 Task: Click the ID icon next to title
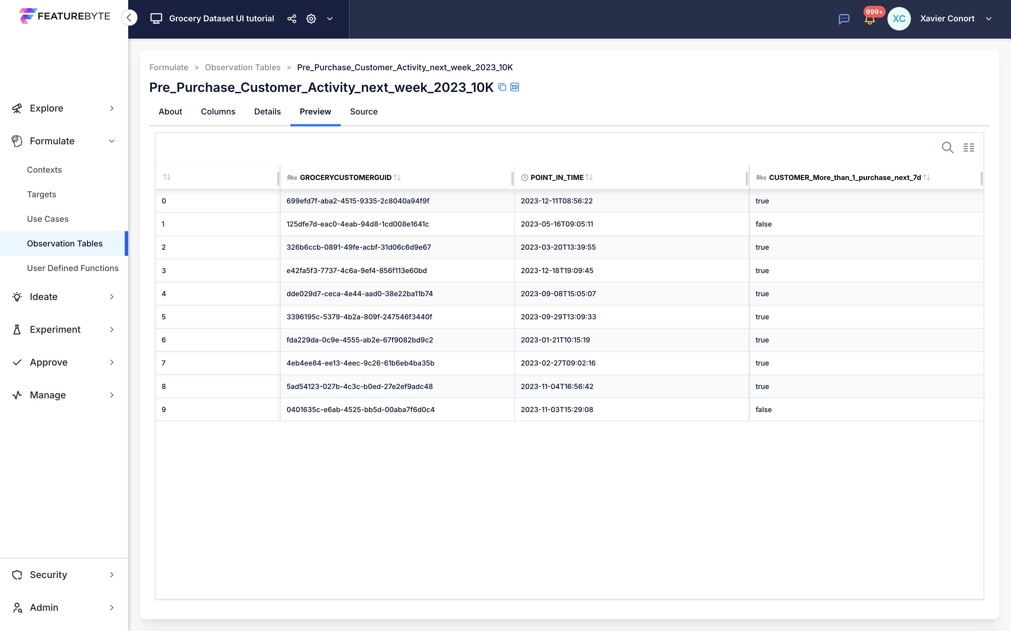coord(515,87)
